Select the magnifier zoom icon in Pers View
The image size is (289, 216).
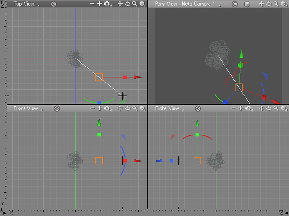pyautogui.click(x=276, y=4)
